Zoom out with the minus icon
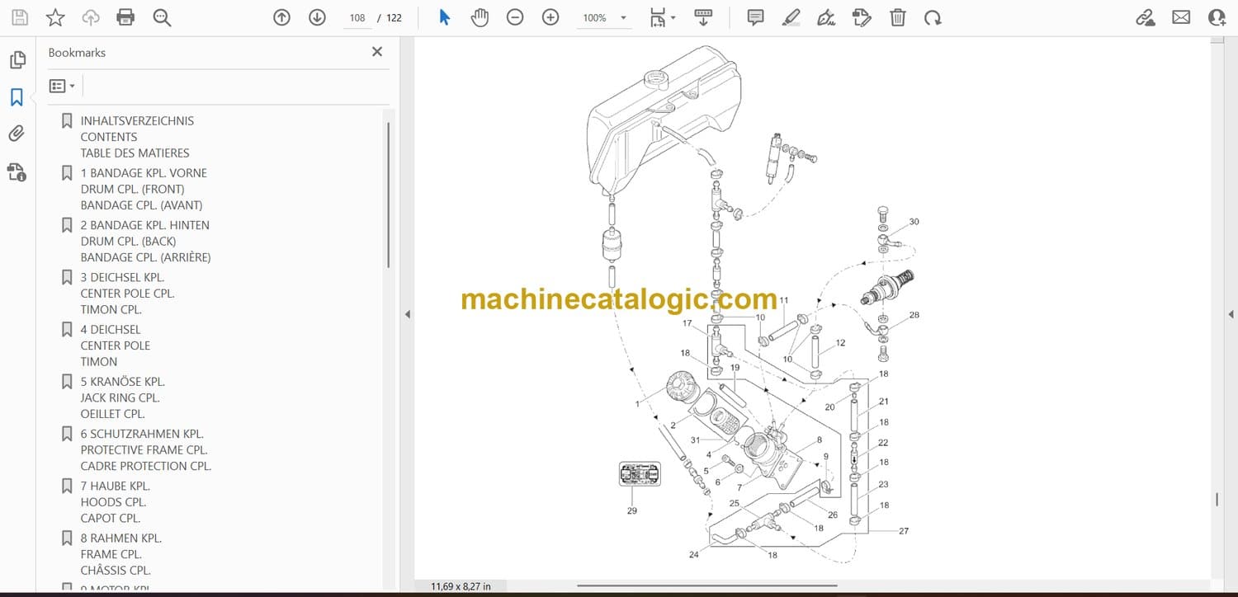 tap(515, 17)
